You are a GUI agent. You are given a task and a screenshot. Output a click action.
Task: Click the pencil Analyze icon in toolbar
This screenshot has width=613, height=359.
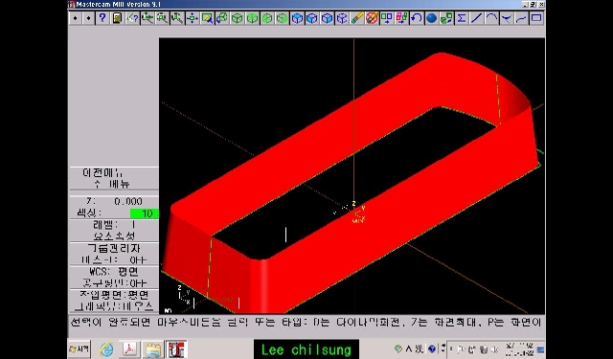356,18
